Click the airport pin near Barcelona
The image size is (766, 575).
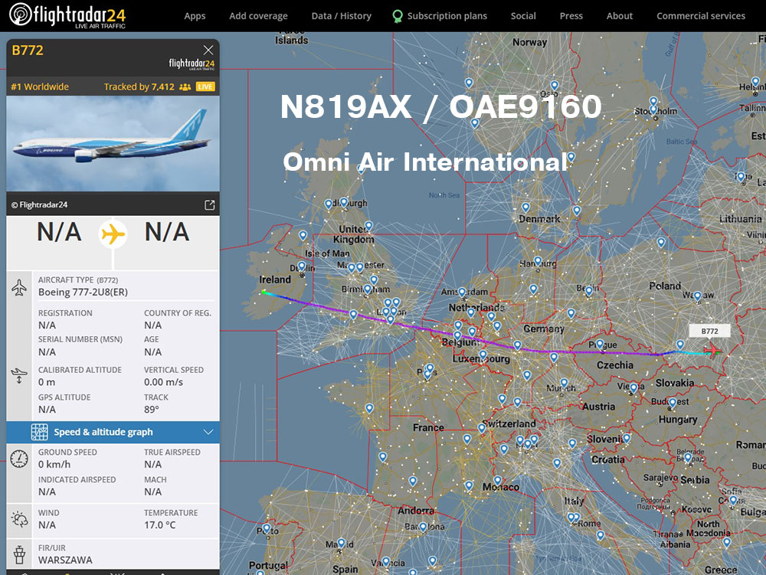click(423, 526)
